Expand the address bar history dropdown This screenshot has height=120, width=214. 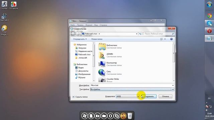click(137, 34)
